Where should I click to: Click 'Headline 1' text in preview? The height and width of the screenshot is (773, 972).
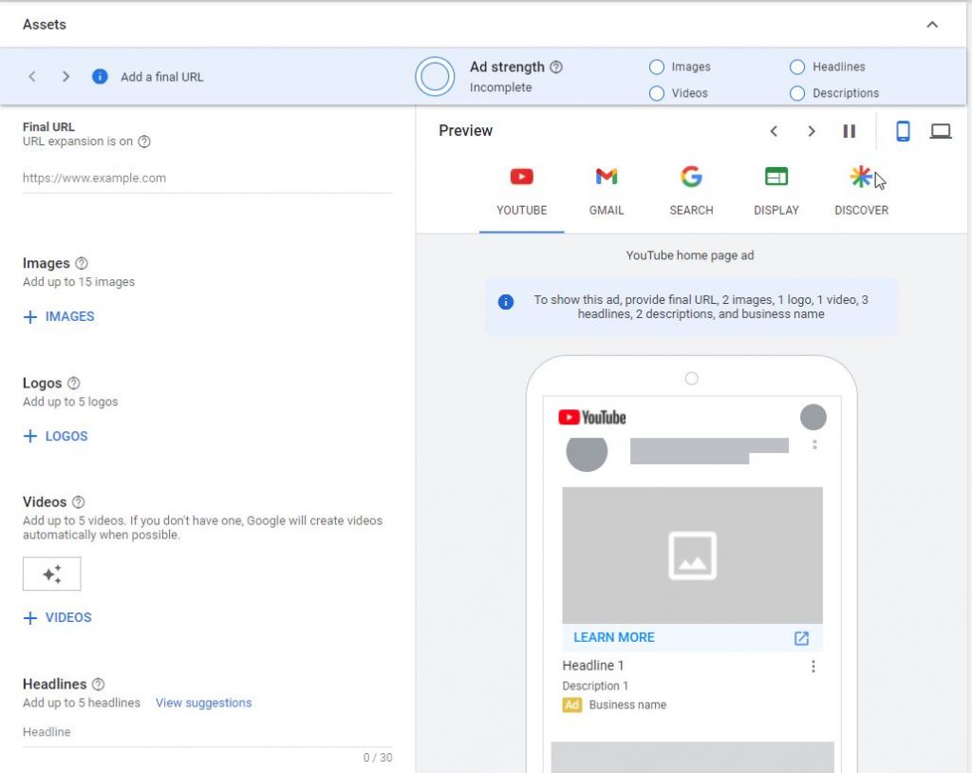592,665
